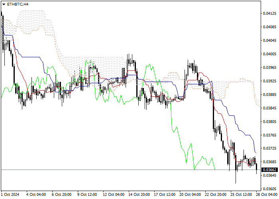This screenshot has height=199, width=279.
Task: Select the 17 Oct 12:00 time label
Action: (165, 195)
